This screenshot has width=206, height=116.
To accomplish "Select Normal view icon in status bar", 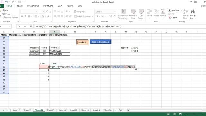I will (x=168, y=114).
